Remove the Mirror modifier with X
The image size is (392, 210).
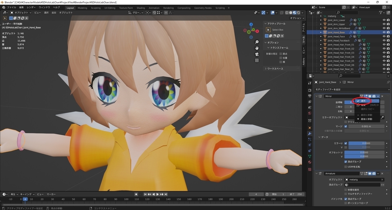click(x=382, y=96)
